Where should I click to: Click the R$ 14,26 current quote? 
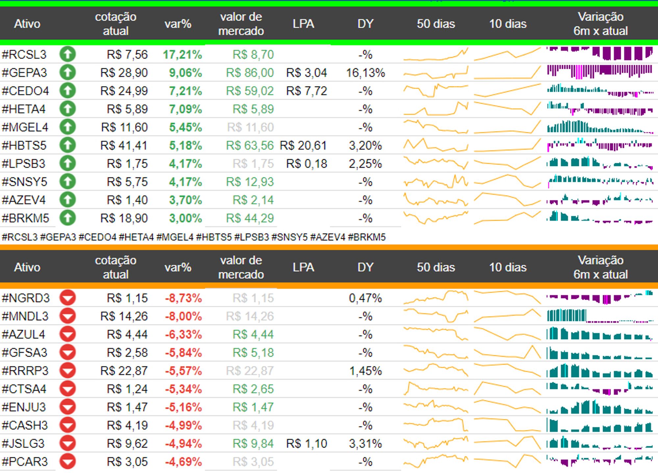[124, 316]
